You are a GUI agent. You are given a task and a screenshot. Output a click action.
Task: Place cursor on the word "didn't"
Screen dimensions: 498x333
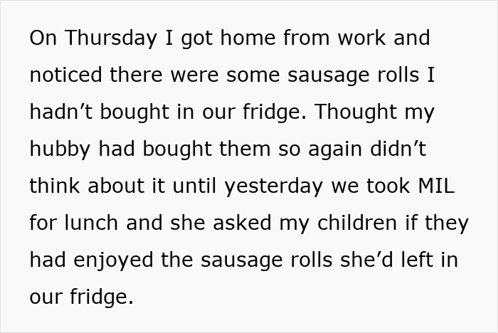pyautogui.click(x=398, y=149)
